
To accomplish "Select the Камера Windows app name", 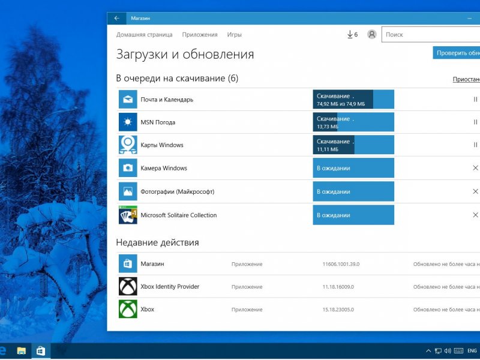I will pos(164,168).
